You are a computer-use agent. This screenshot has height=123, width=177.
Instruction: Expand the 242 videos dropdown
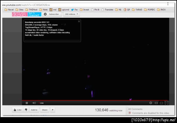tap(71, 14)
